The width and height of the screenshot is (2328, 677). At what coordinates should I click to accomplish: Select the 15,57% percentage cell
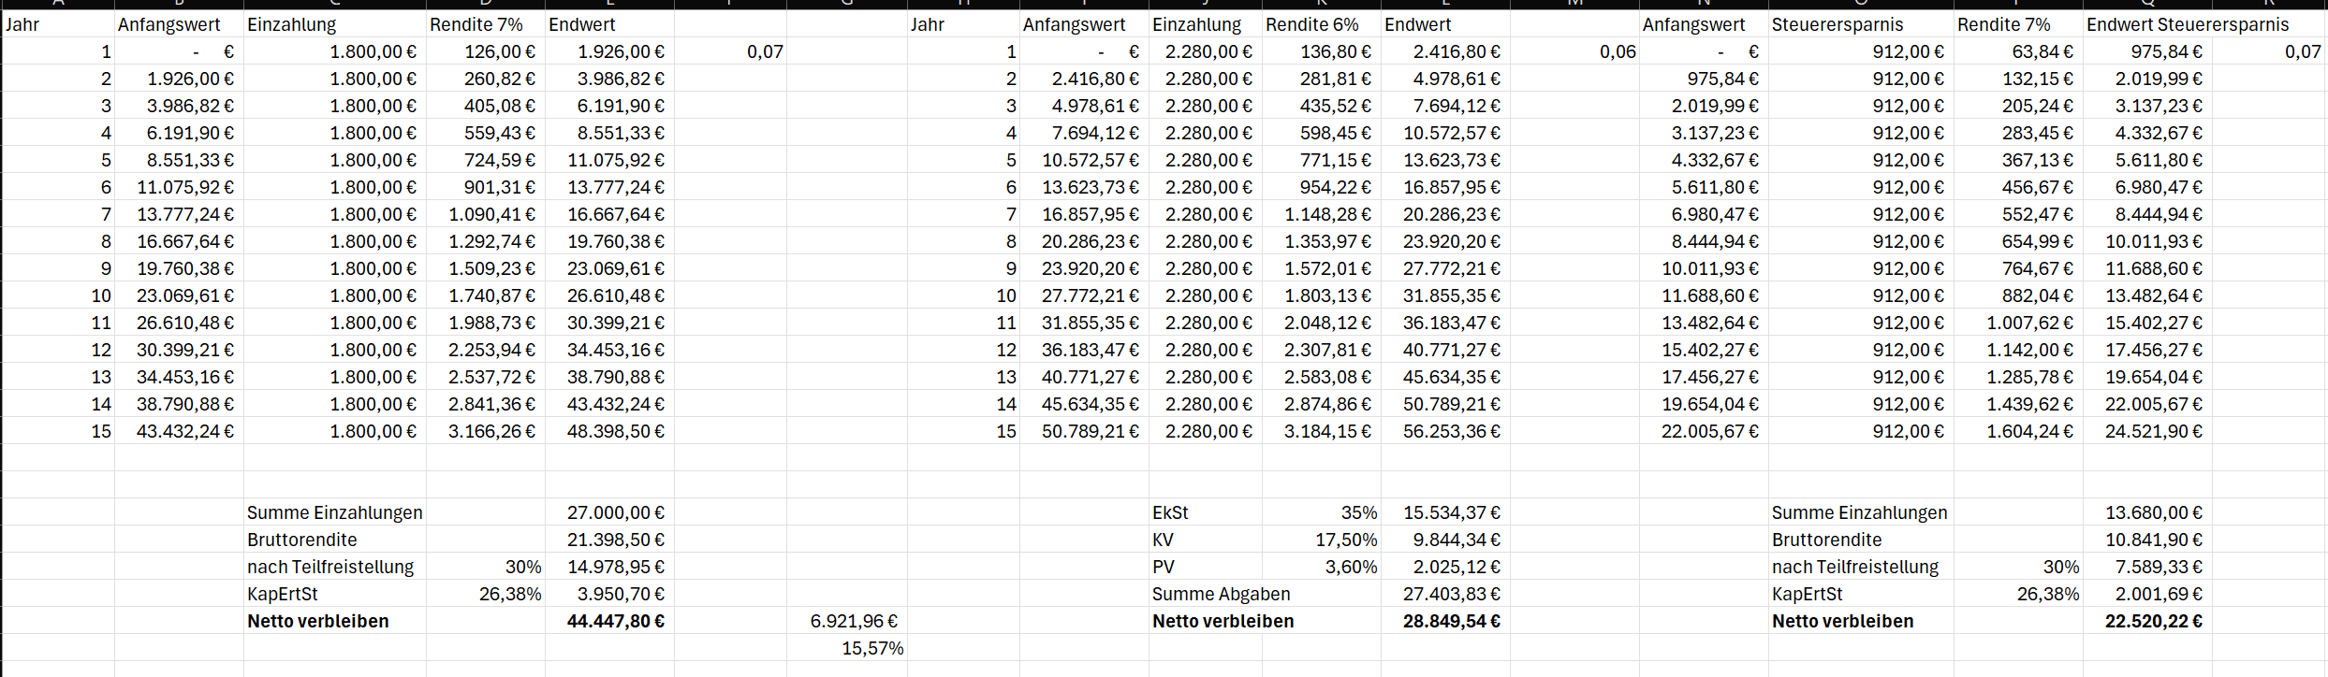pyautogui.click(x=871, y=648)
